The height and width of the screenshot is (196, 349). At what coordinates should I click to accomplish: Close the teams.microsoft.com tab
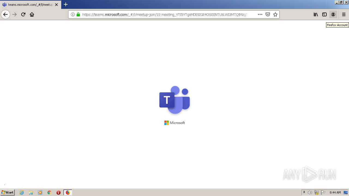coord(56,5)
